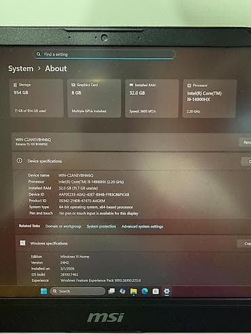Open the Windows Start menu
This screenshot has width=251, height=334.
[43, 291]
